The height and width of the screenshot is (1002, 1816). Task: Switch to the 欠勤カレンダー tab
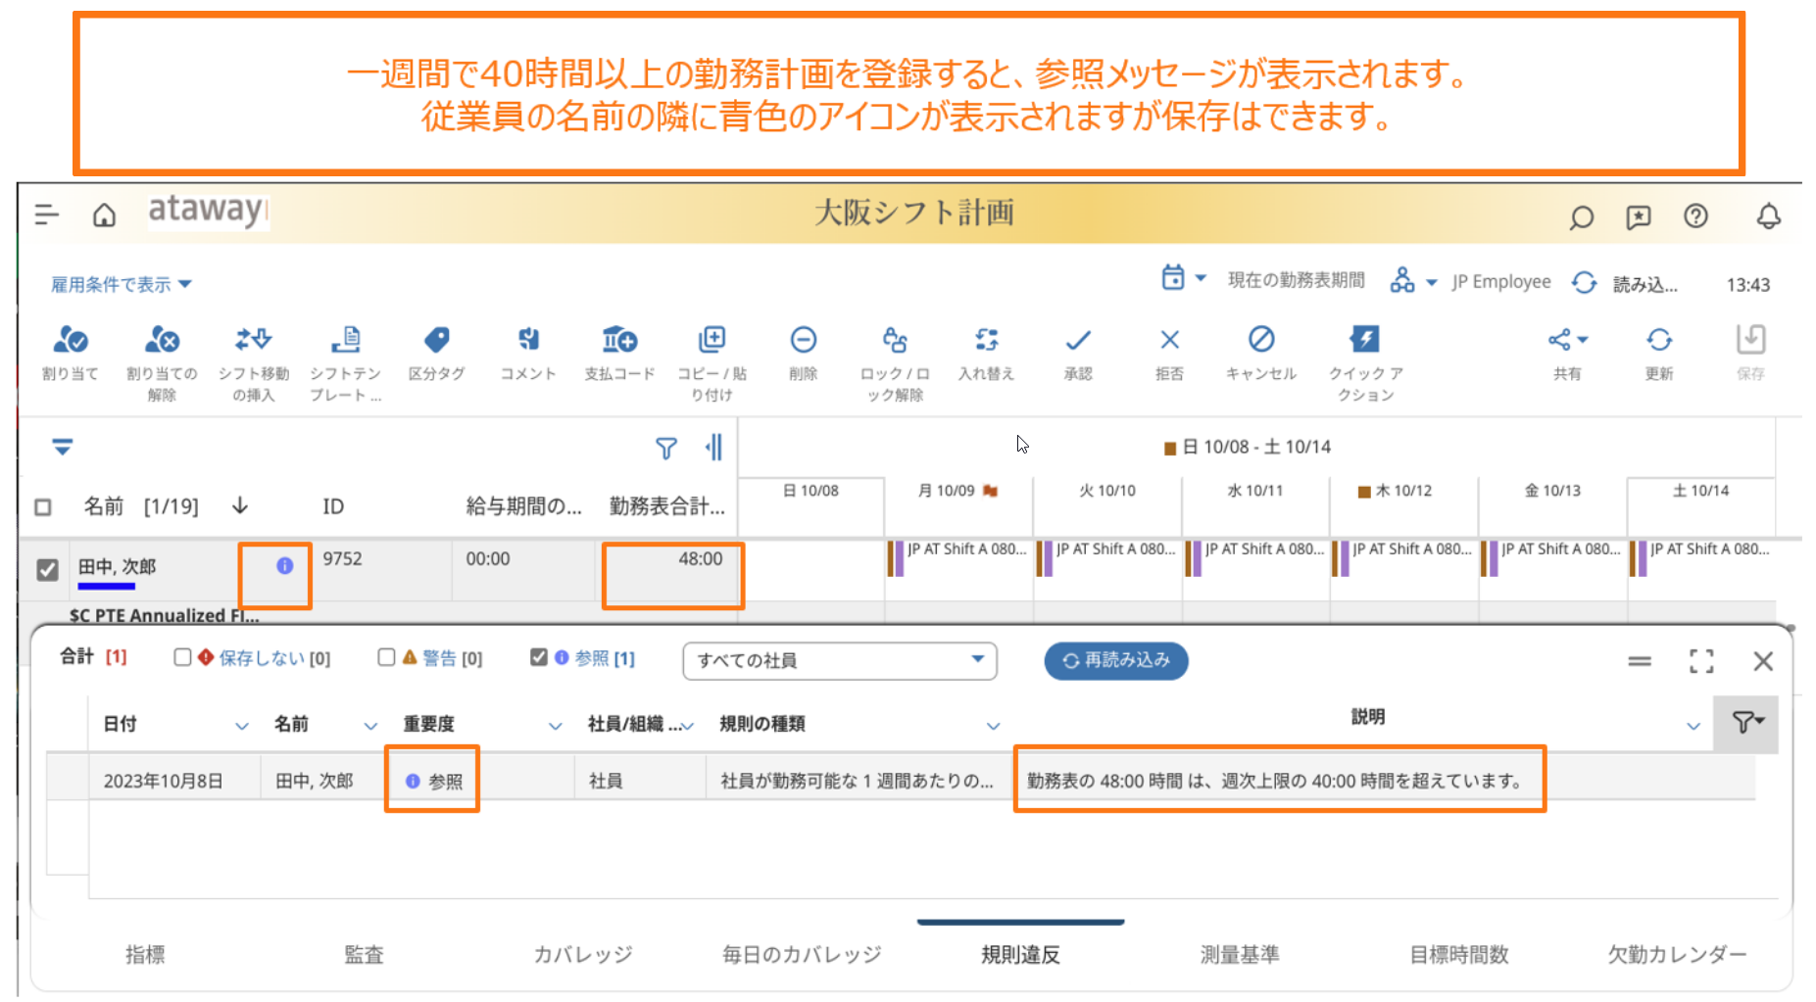point(1676,954)
